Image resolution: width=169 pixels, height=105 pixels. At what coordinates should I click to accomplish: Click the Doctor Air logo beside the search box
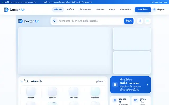click(29, 21)
